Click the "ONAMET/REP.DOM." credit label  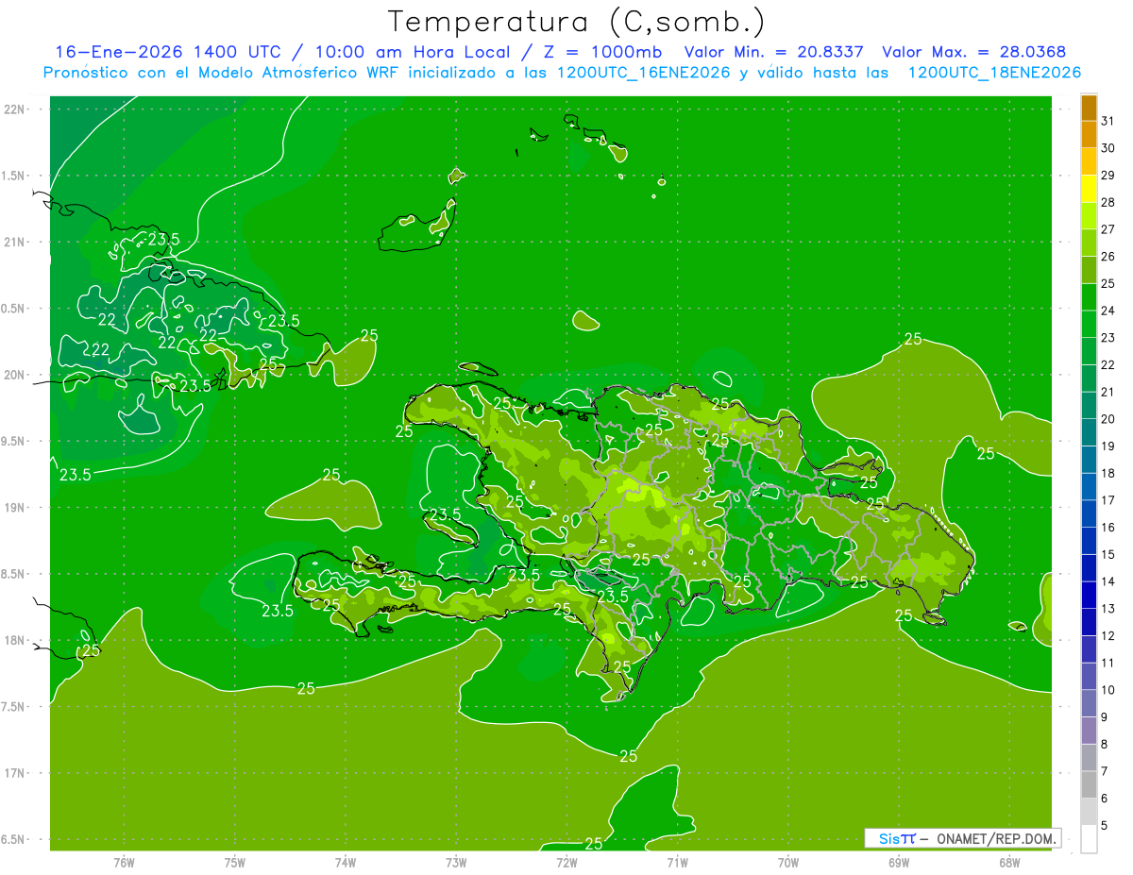coord(995,838)
